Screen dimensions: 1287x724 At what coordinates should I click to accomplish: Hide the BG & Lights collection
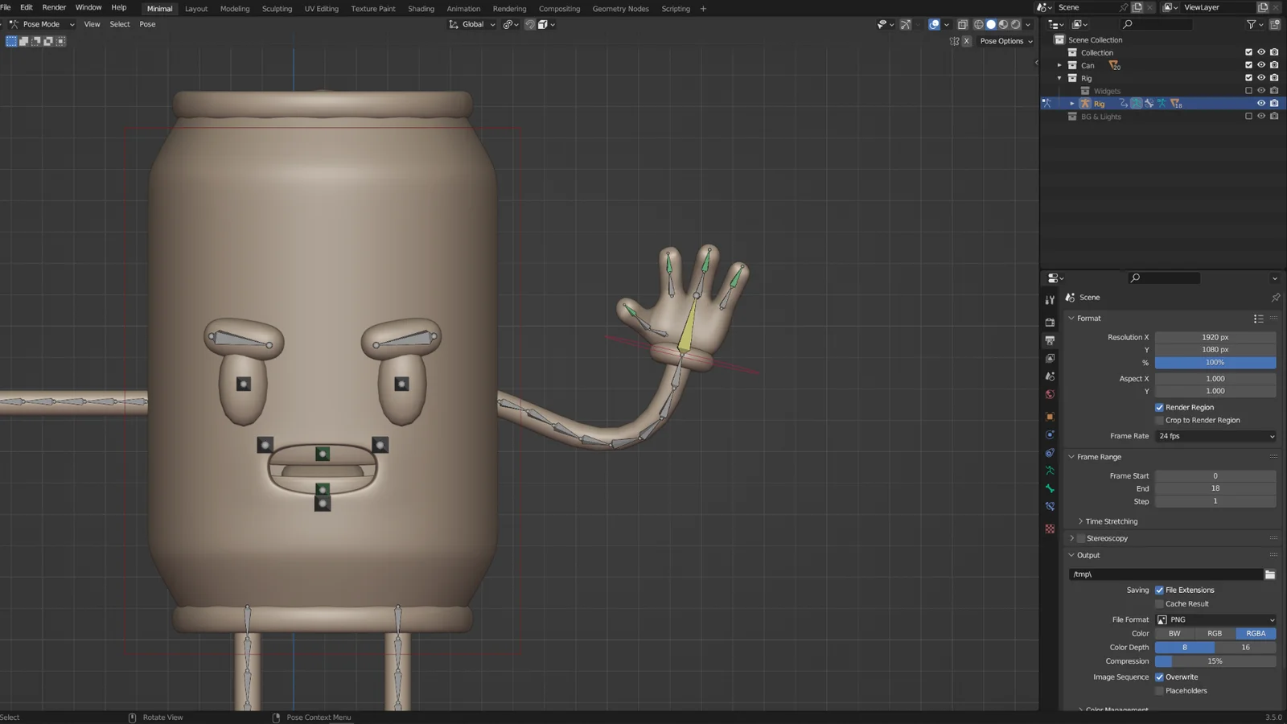[1260, 116]
